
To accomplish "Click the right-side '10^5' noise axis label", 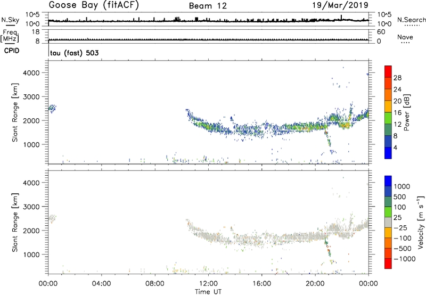I will [x=384, y=14].
